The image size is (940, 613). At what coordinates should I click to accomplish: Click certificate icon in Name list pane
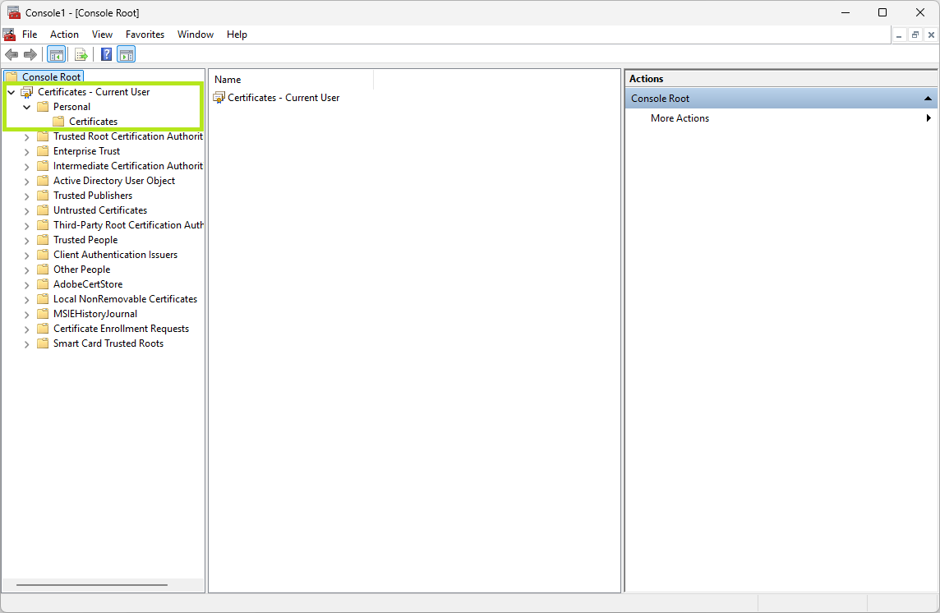[x=219, y=97]
